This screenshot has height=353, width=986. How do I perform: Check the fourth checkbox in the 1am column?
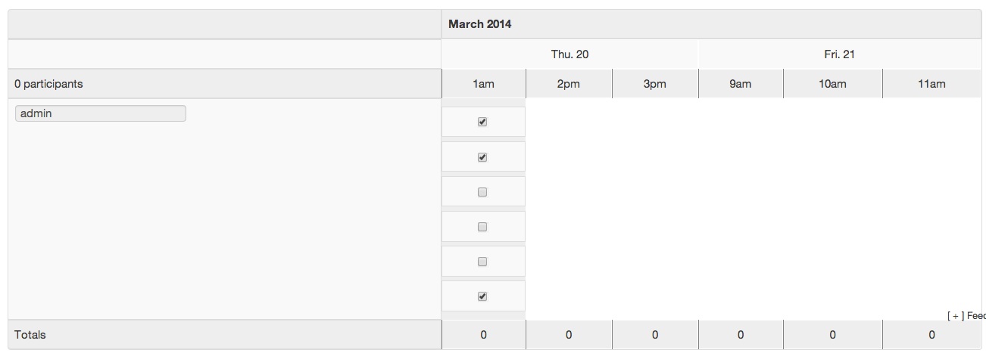tap(482, 227)
